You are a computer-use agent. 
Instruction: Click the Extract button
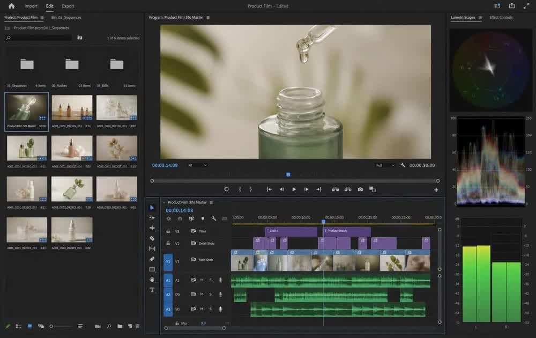(348, 189)
